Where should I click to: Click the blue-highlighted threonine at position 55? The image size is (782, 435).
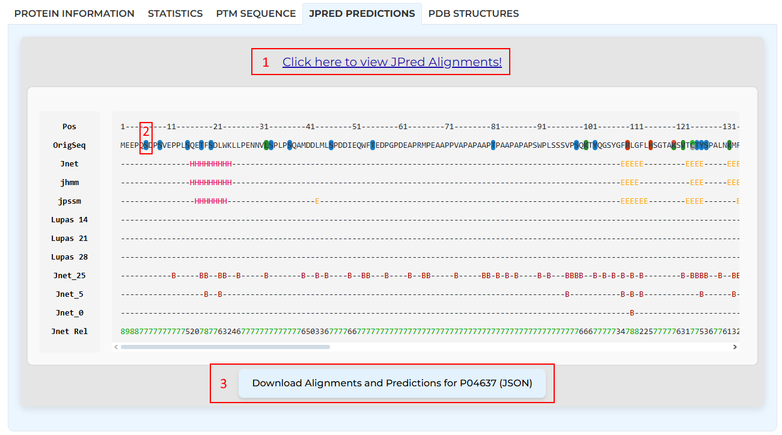pos(373,145)
